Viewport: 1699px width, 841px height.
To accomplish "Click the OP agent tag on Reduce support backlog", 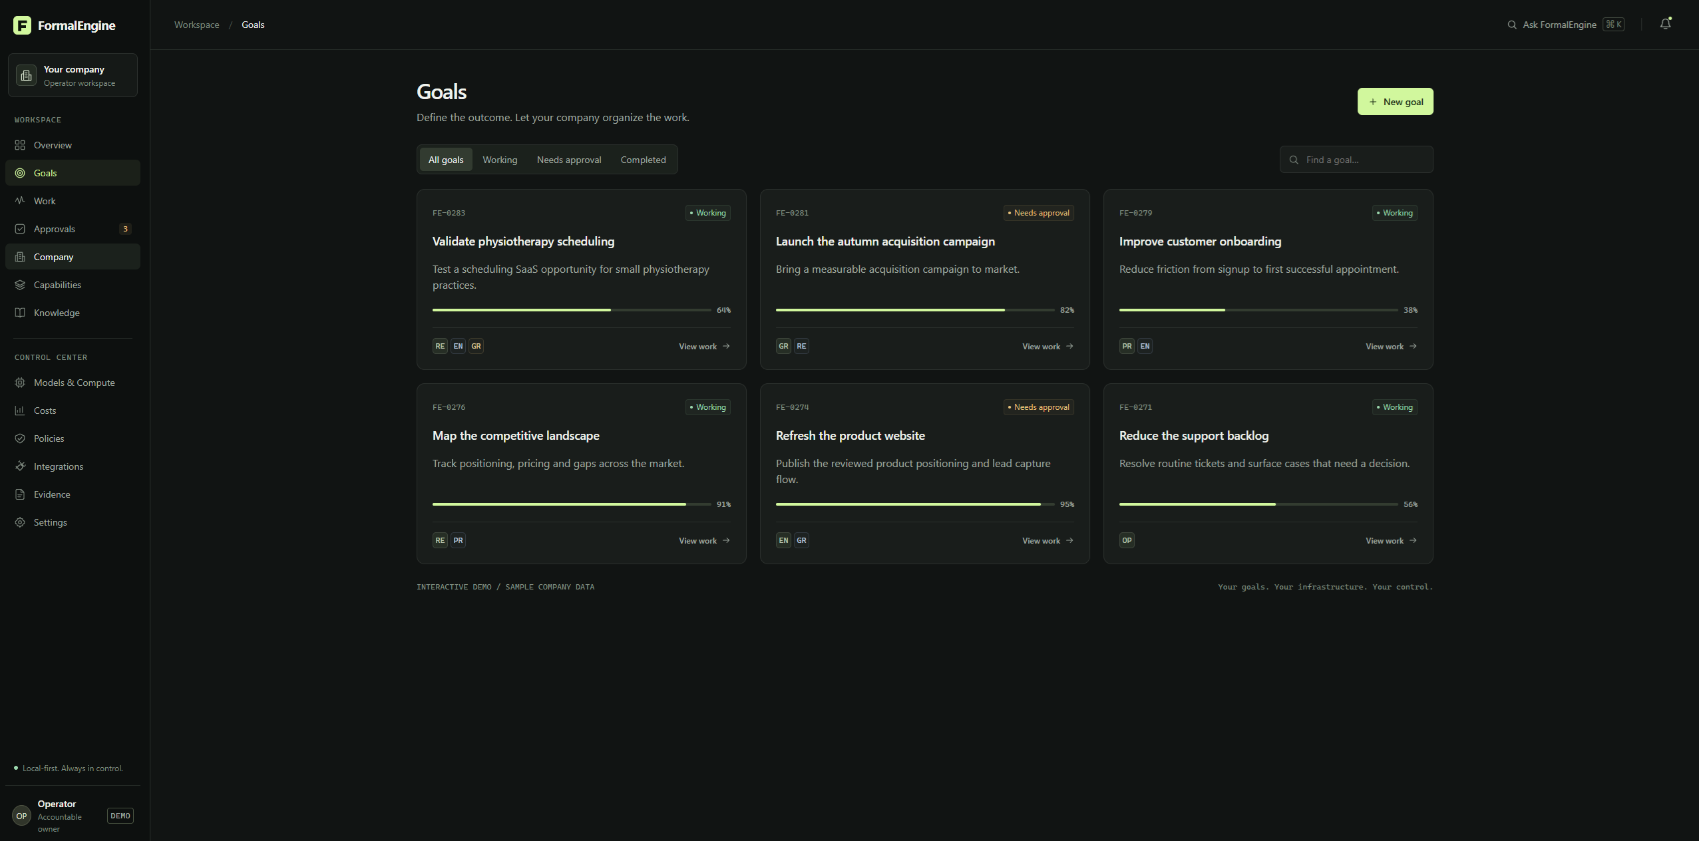I will pos(1127,540).
